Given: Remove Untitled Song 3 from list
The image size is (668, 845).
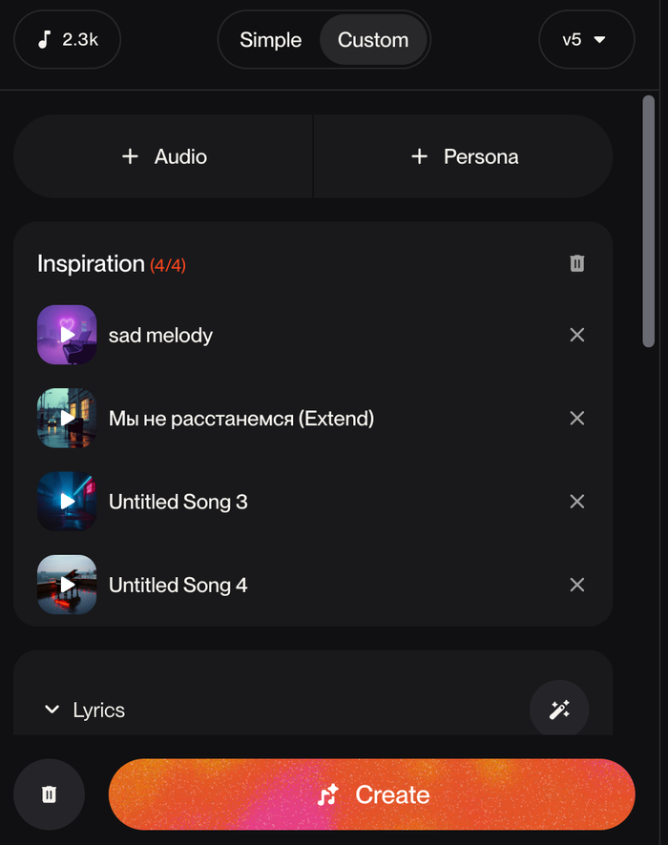Looking at the screenshot, I should pyautogui.click(x=576, y=502).
